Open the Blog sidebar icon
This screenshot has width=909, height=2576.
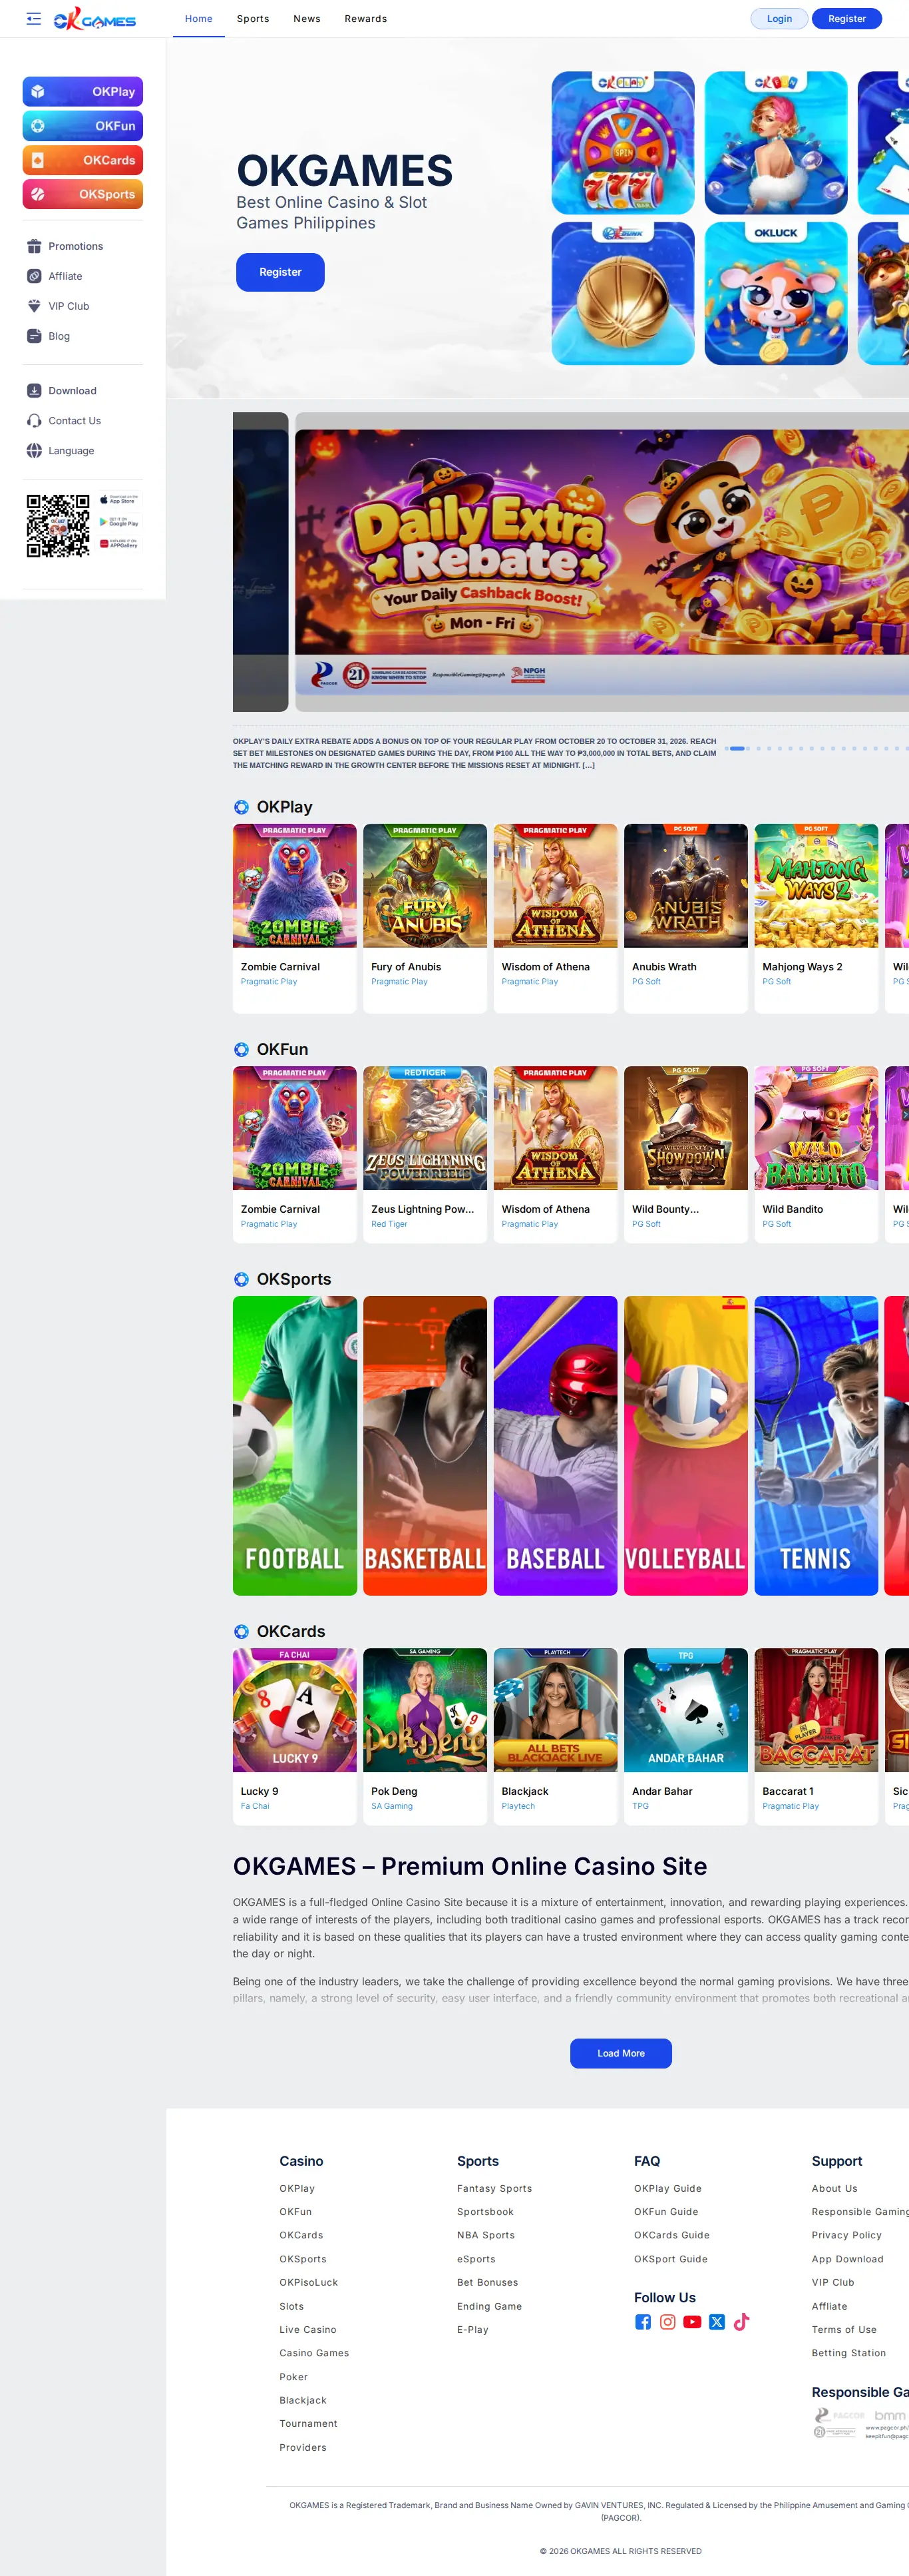[34, 336]
